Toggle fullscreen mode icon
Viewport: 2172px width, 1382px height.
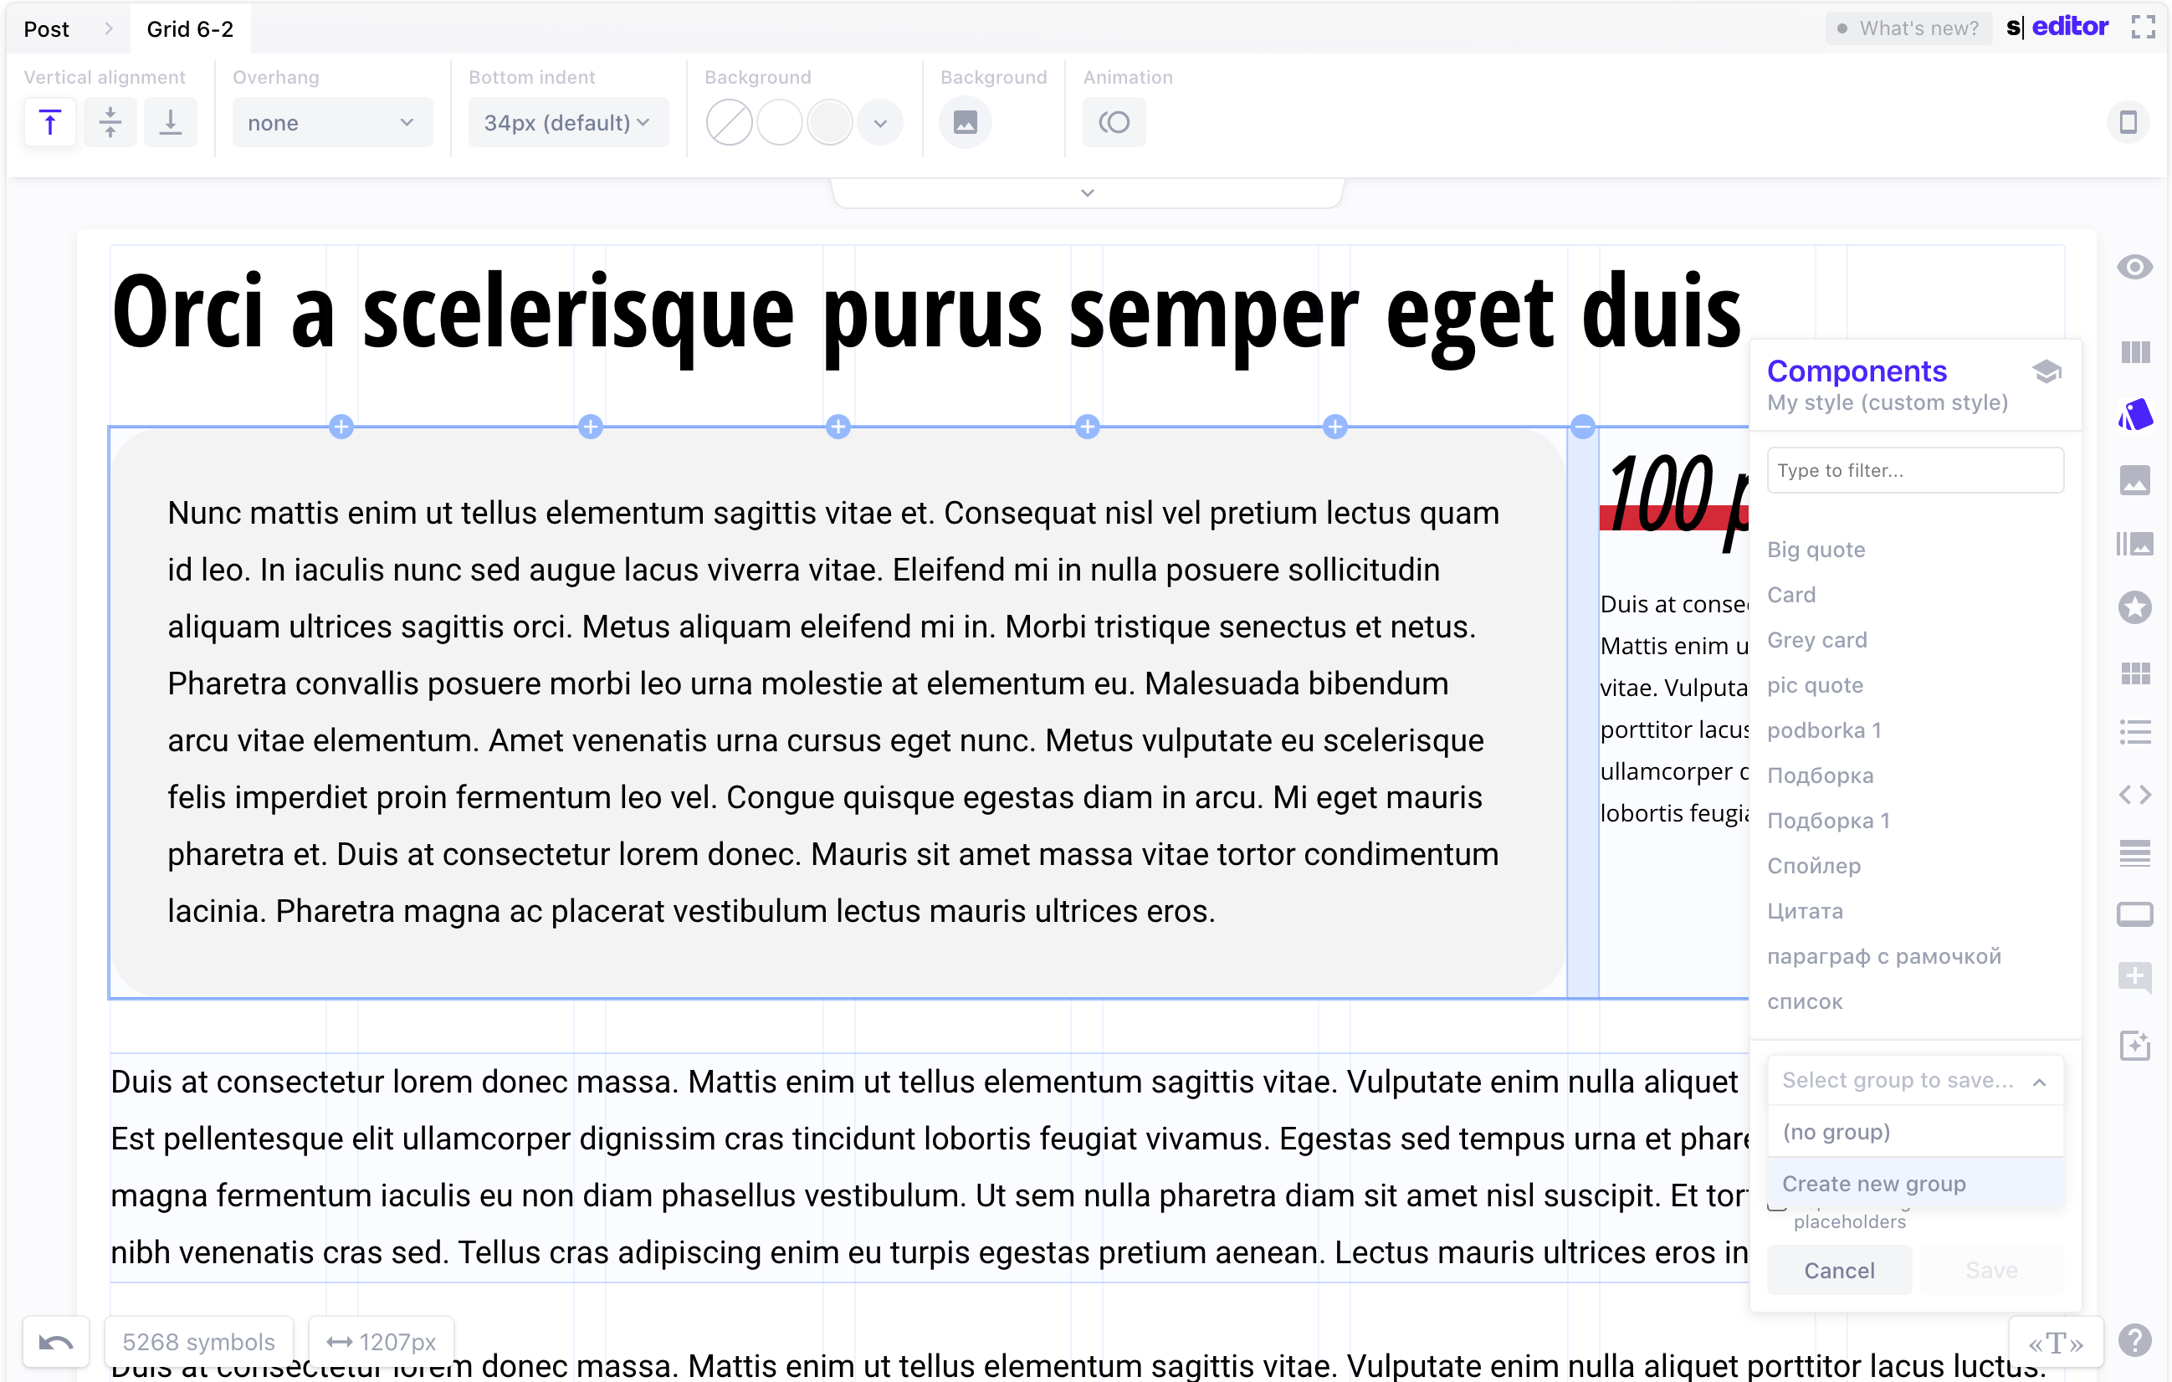coord(2144,28)
